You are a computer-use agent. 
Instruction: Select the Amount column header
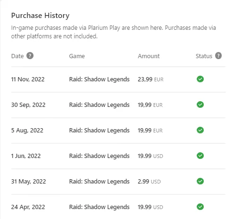coord(149,56)
